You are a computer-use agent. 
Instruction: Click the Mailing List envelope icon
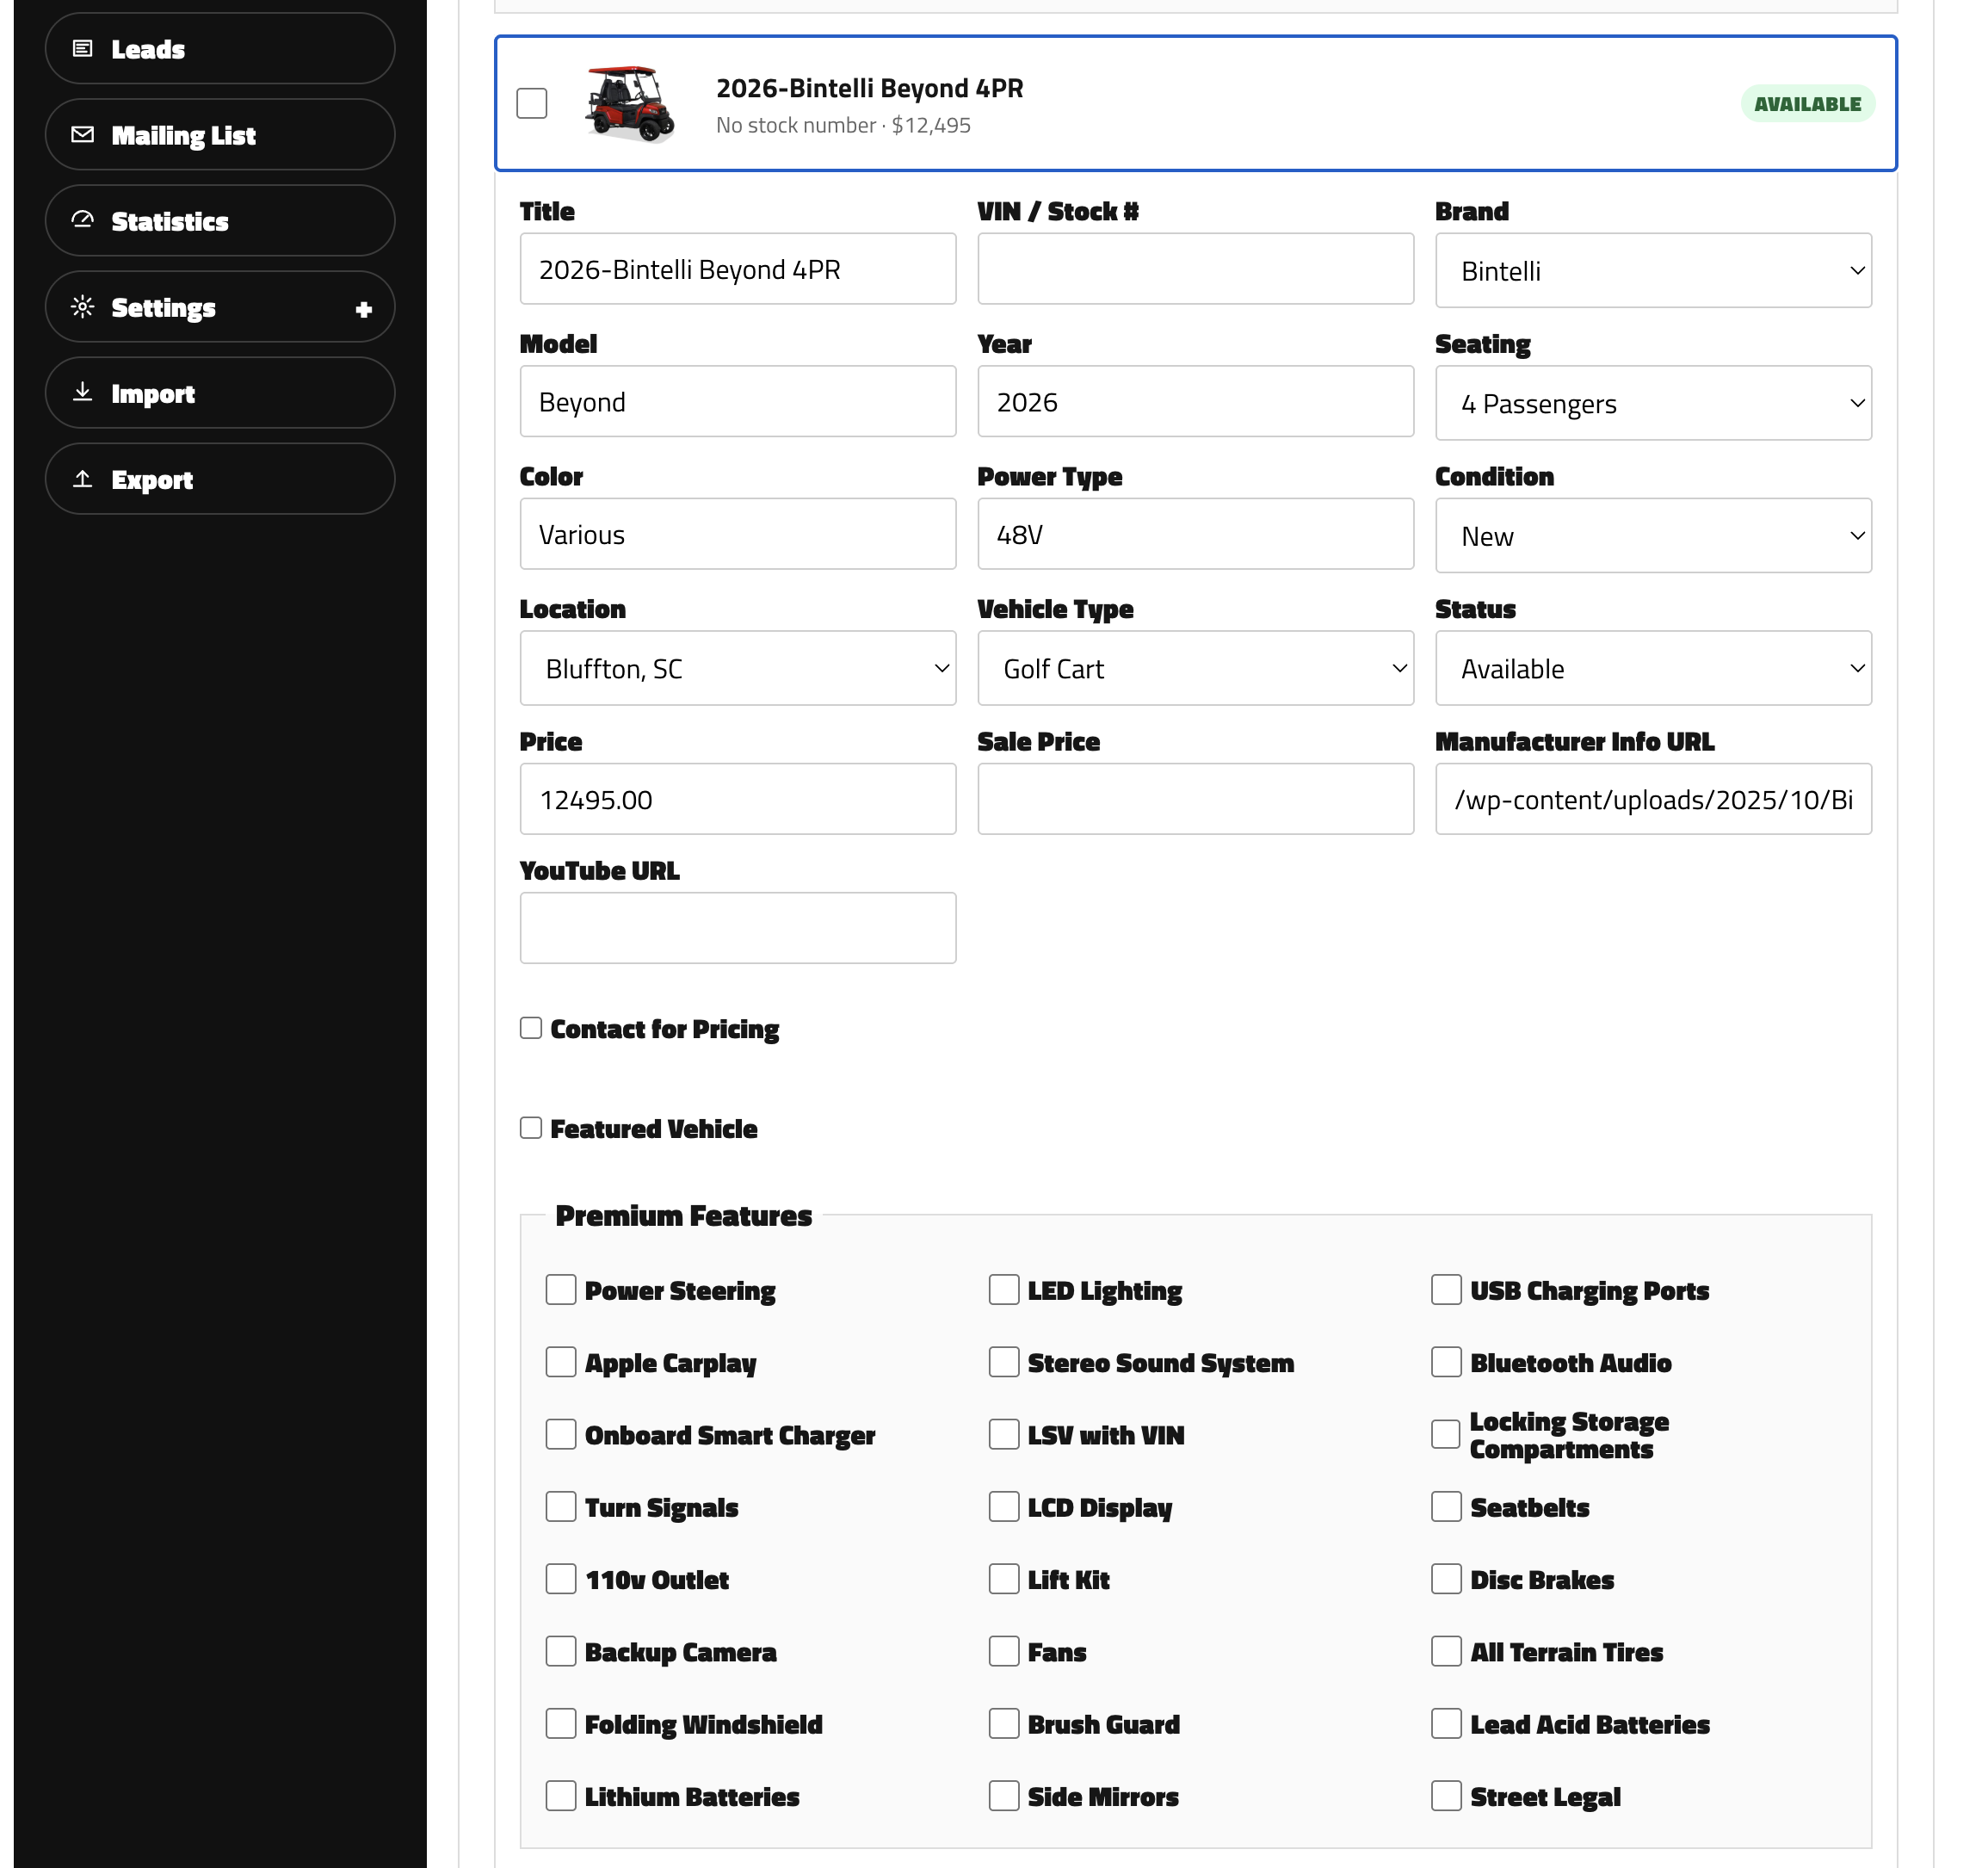pyautogui.click(x=83, y=134)
